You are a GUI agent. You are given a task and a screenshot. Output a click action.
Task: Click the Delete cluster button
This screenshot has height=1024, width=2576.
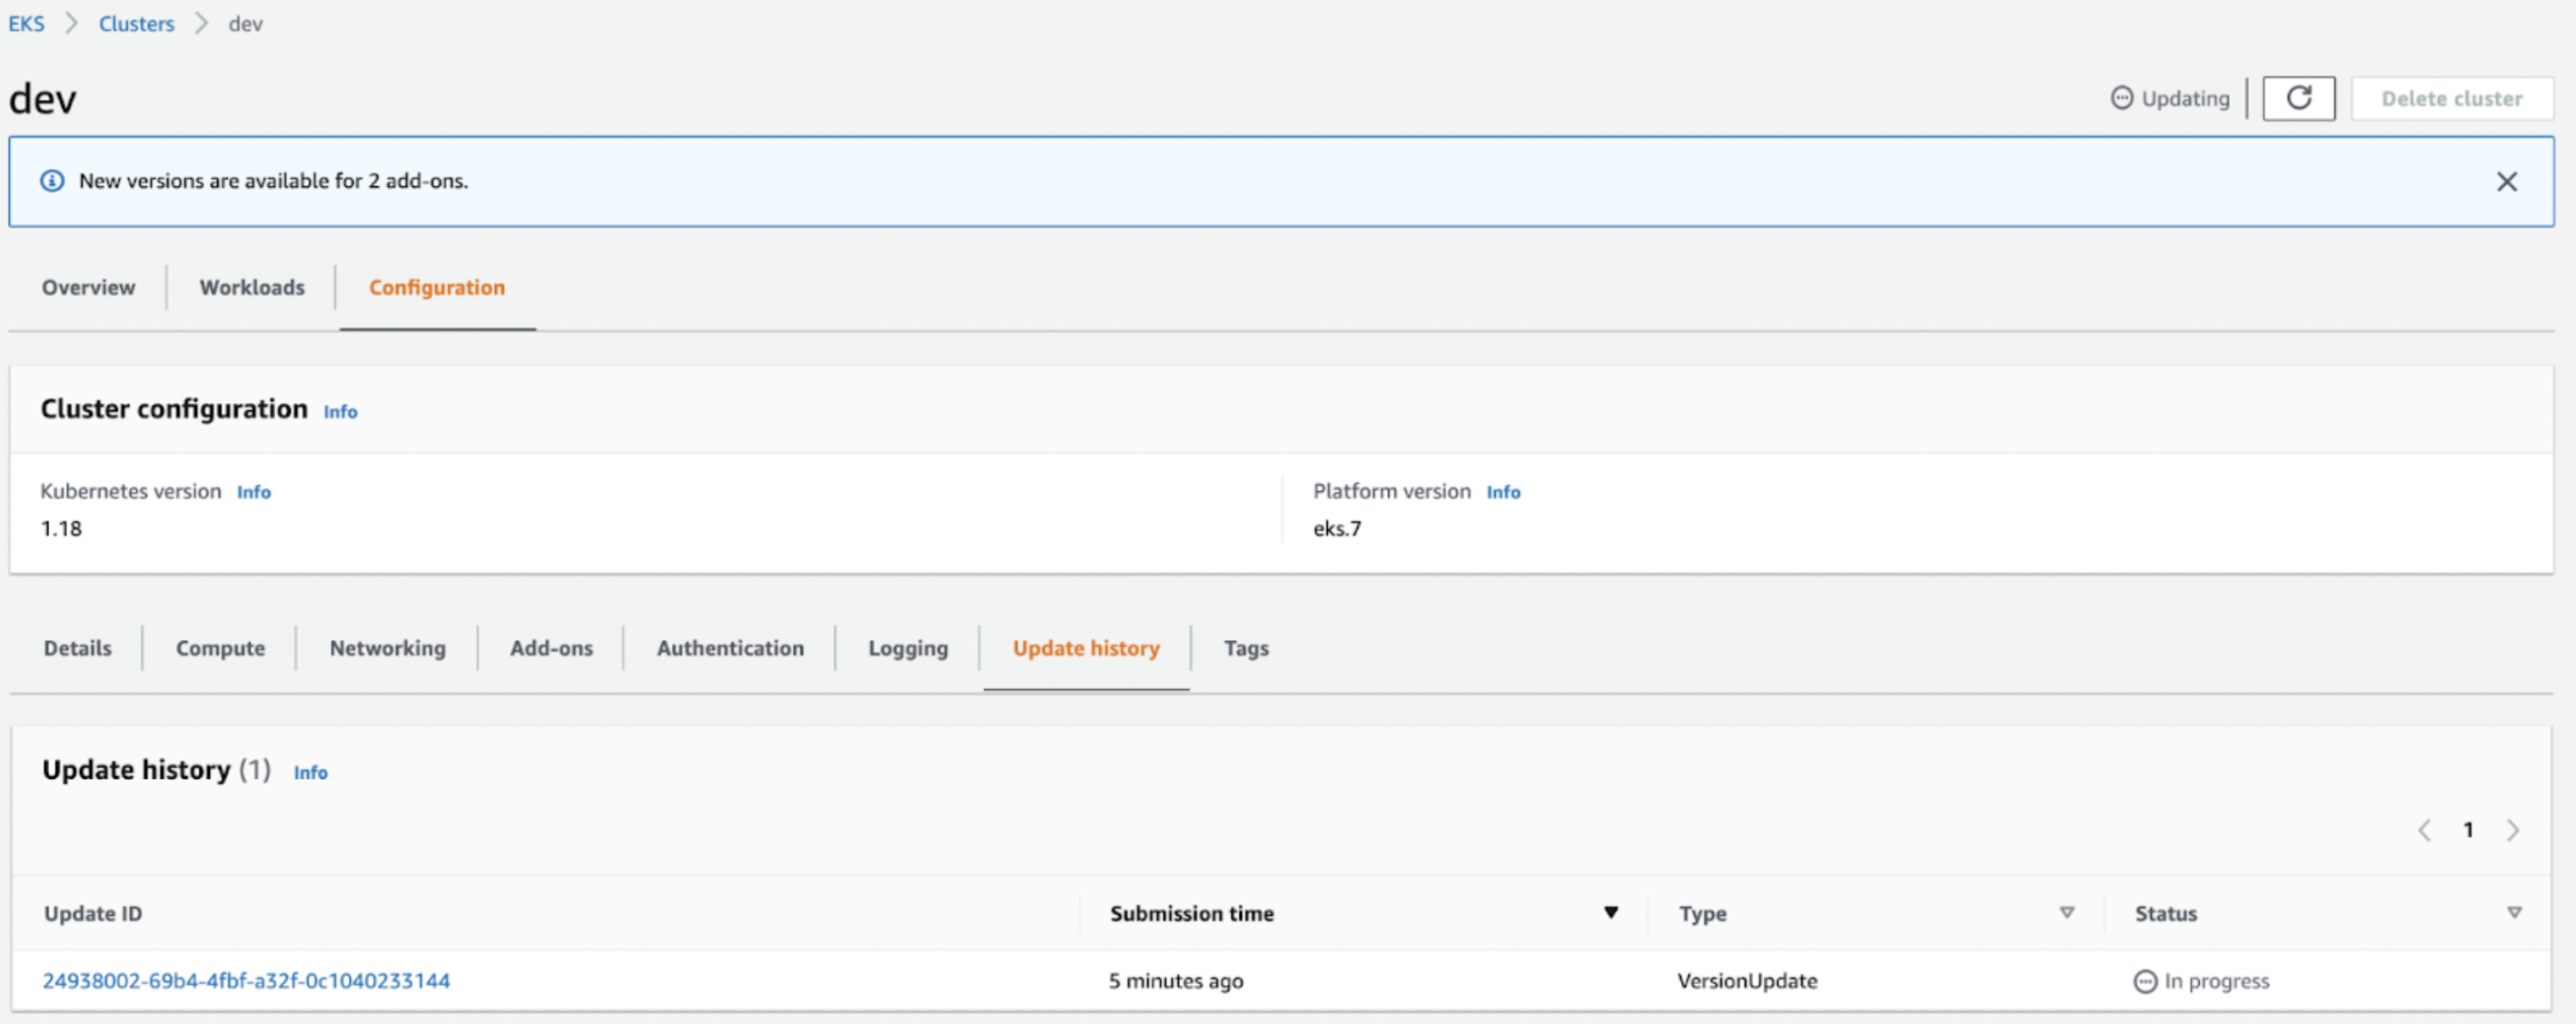[2451, 98]
